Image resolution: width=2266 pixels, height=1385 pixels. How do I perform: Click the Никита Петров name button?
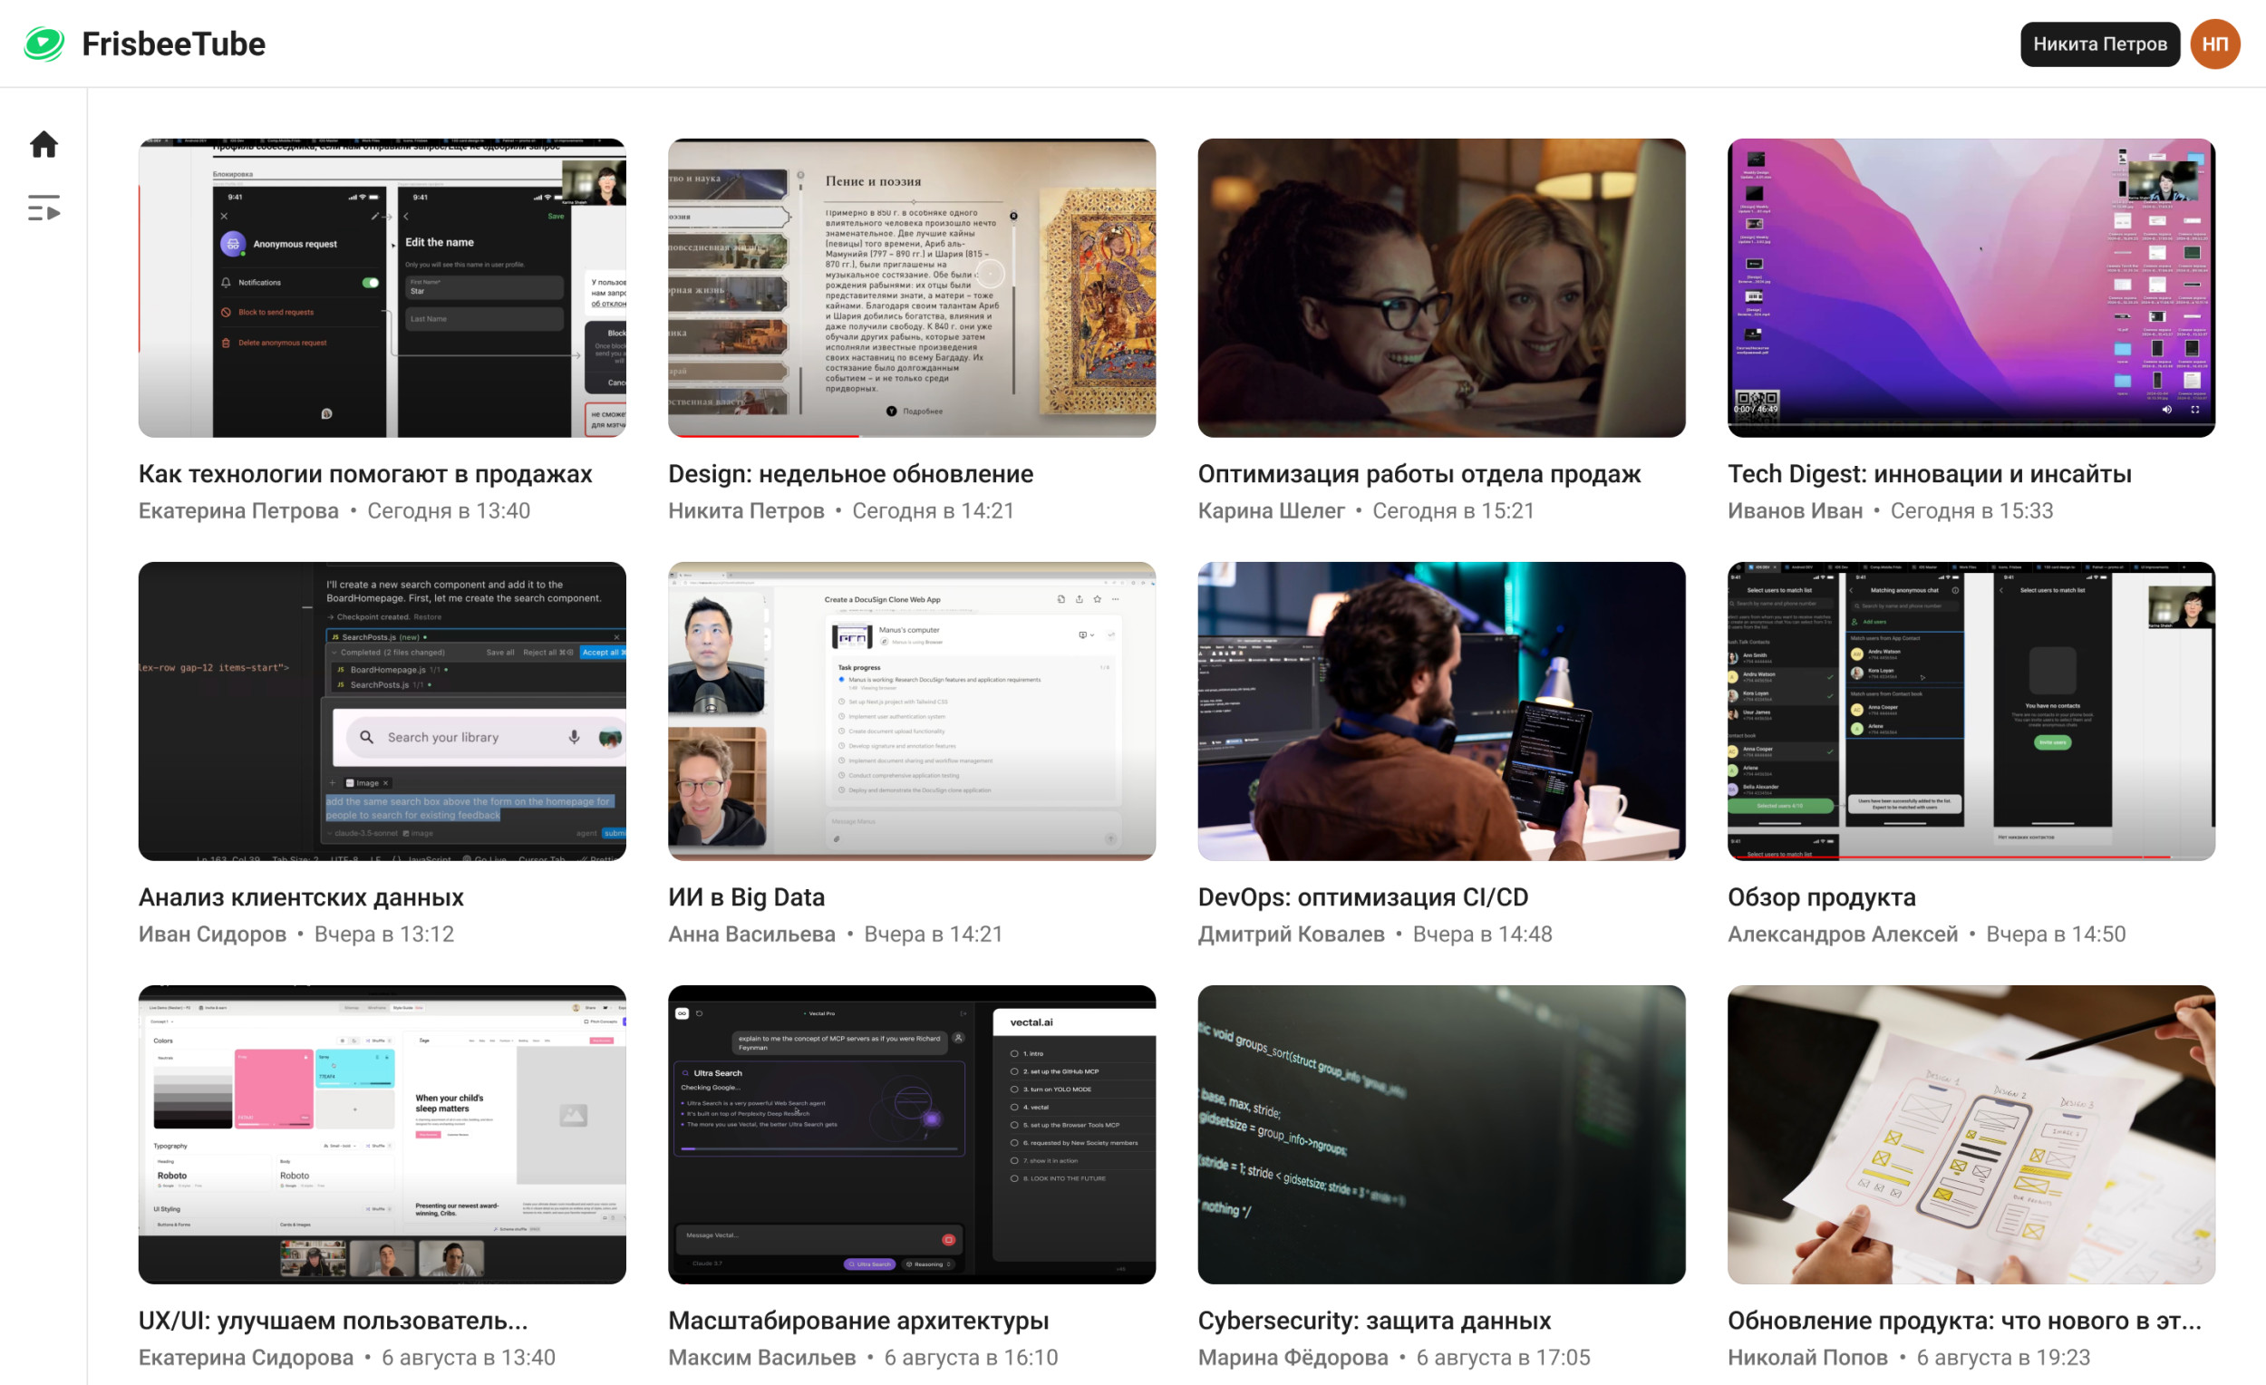(x=2098, y=44)
